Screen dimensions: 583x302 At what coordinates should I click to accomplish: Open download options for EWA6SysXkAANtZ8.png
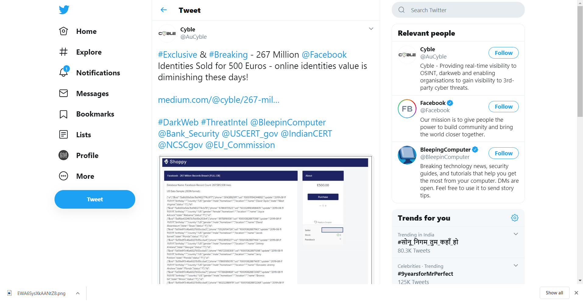pos(78,293)
